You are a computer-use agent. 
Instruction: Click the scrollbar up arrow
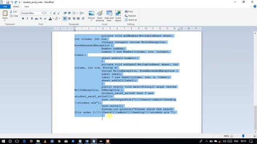point(255,33)
